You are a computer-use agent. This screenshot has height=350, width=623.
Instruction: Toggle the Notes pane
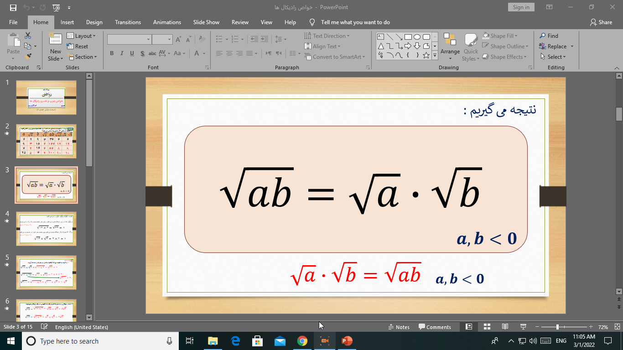coord(399,327)
